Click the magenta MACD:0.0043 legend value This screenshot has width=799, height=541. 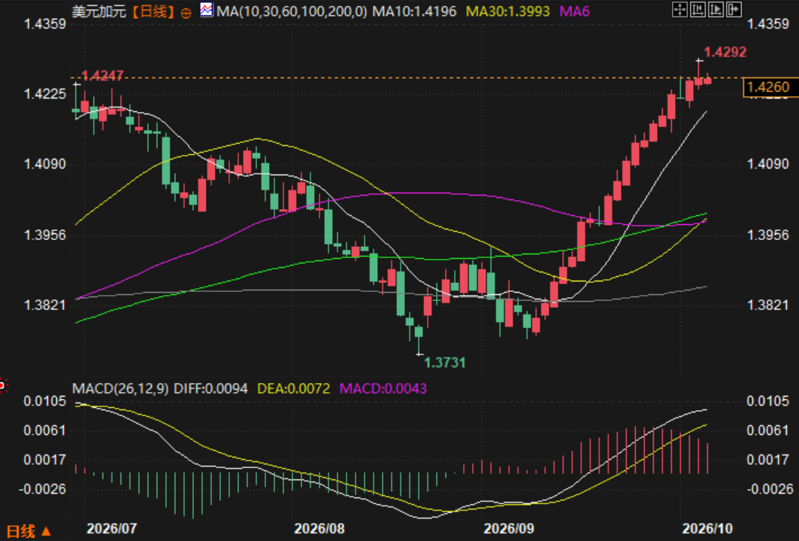coord(383,388)
